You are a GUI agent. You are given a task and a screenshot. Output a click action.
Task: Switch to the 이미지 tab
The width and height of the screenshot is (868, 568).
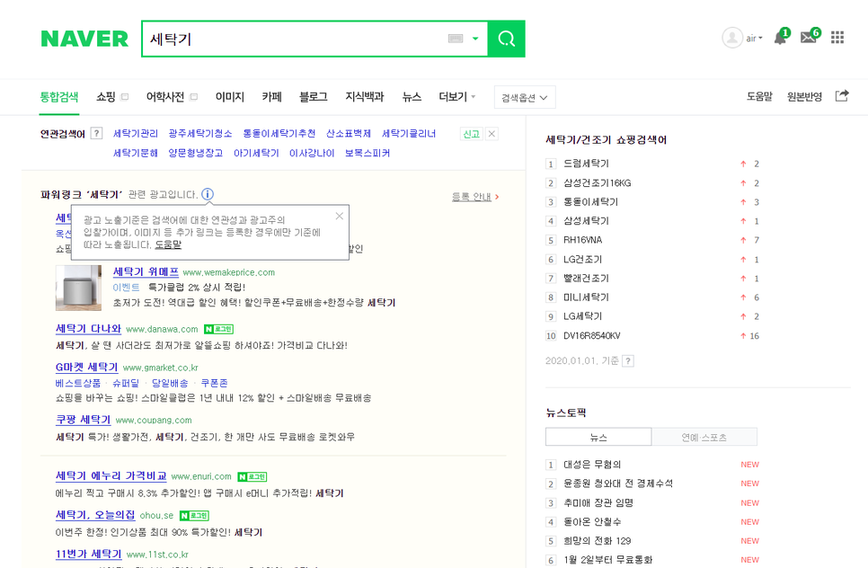pyautogui.click(x=230, y=97)
